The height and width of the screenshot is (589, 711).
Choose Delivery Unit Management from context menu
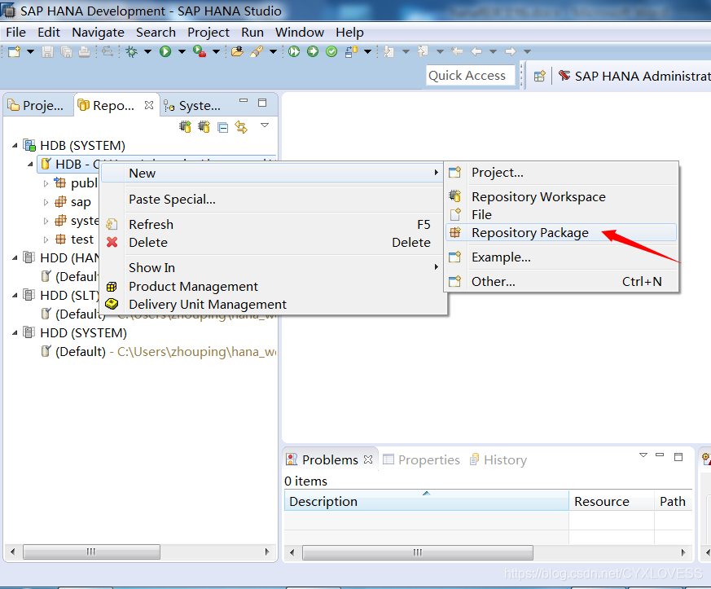pos(273,305)
